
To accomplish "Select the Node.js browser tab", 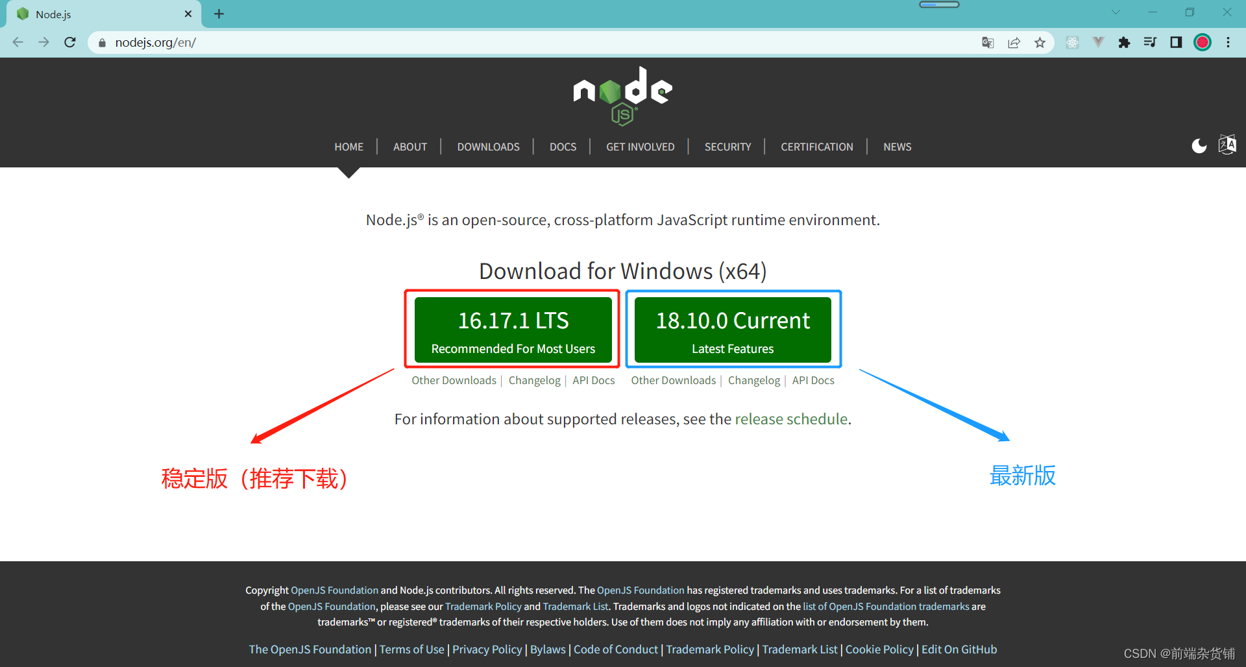I will coord(104,14).
